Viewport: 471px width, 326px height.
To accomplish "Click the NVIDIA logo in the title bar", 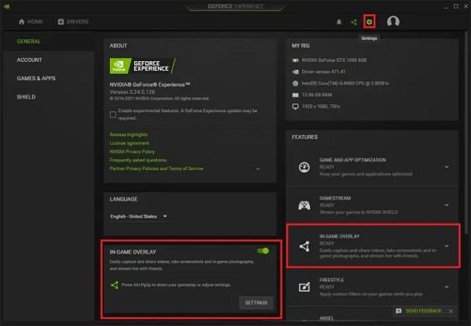I will click(6, 6).
